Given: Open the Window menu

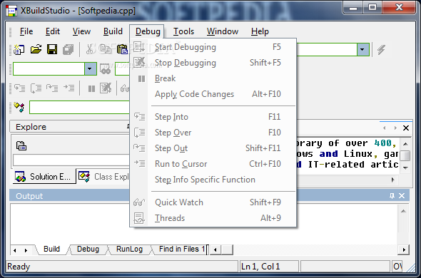Looking at the screenshot, I should [223, 31].
